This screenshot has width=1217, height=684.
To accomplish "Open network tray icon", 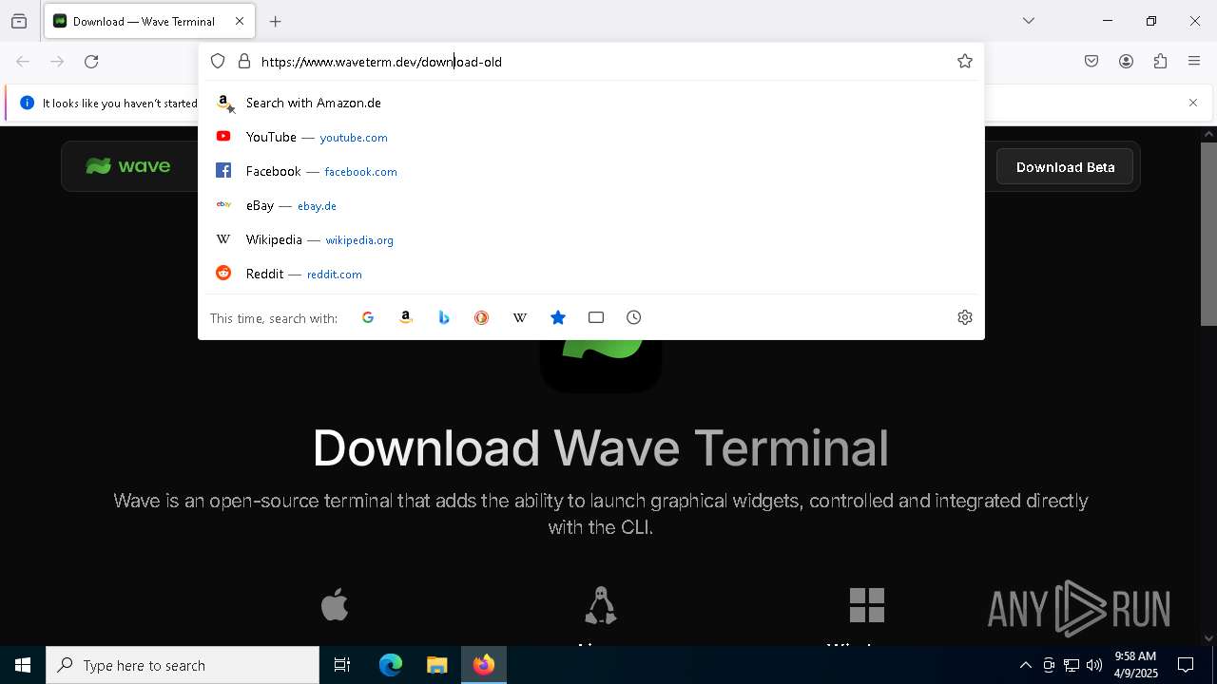I will [x=1072, y=666].
